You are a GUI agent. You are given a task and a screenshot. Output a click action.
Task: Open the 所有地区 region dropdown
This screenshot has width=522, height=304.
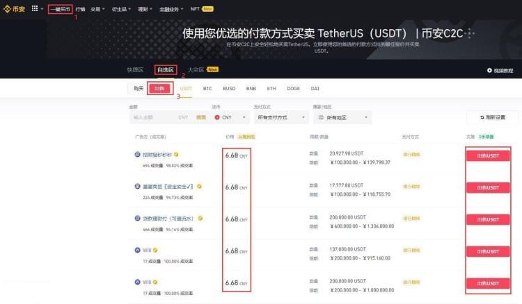coord(342,117)
